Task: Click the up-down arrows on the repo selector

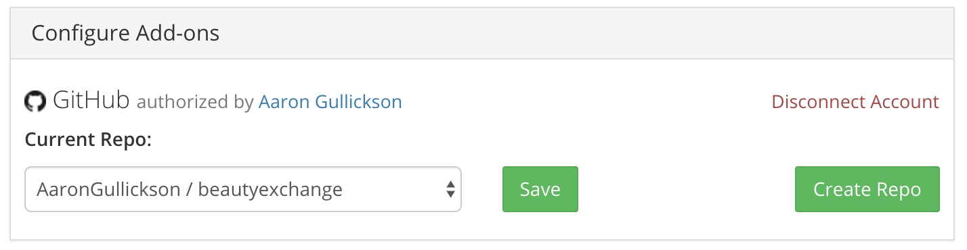Action: click(450, 189)
